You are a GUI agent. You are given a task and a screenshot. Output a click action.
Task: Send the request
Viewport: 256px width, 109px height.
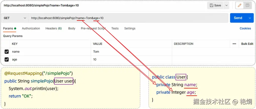click(x=238, y=18)
